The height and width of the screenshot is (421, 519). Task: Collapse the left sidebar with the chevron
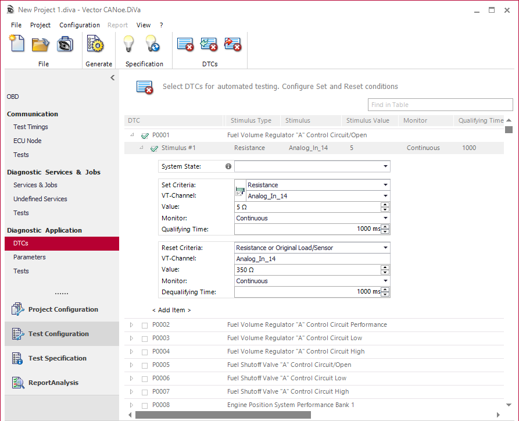(113, 77)
